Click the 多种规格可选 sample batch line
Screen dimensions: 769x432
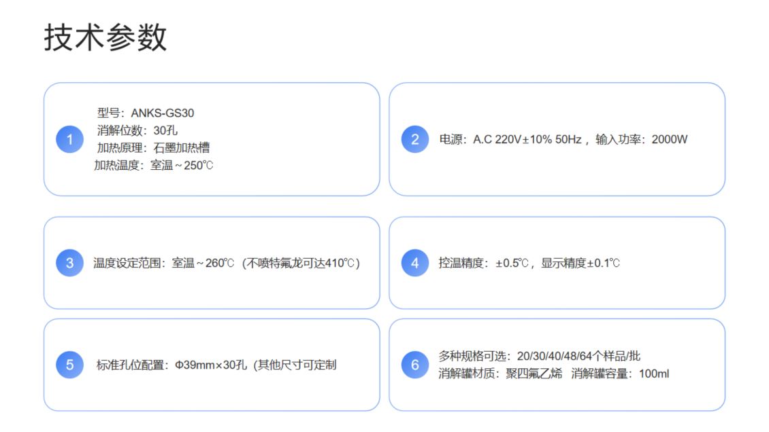coord(539,356)
